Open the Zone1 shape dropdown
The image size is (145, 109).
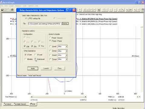(x=66, y=47)
